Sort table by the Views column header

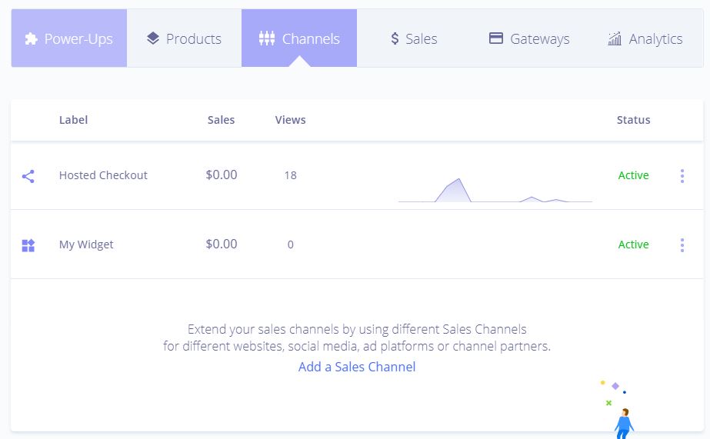pyautogui.click(x=290, y=120)
